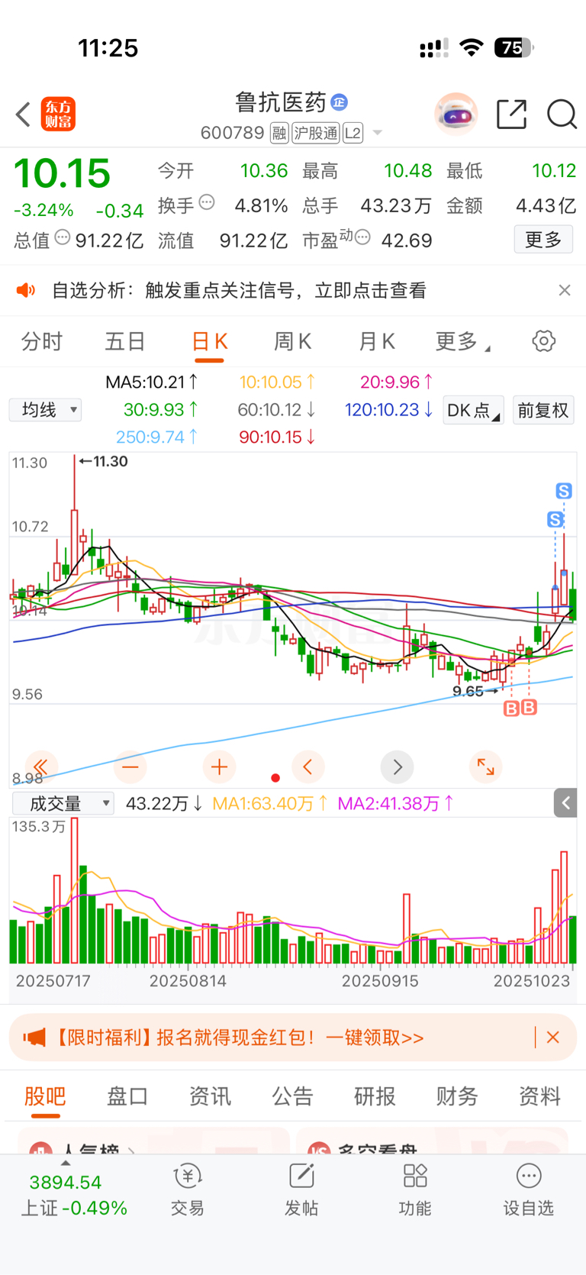Screen dimensions: 586x1275
Task: Switch to the 月K chart tab
Action: 377,341
